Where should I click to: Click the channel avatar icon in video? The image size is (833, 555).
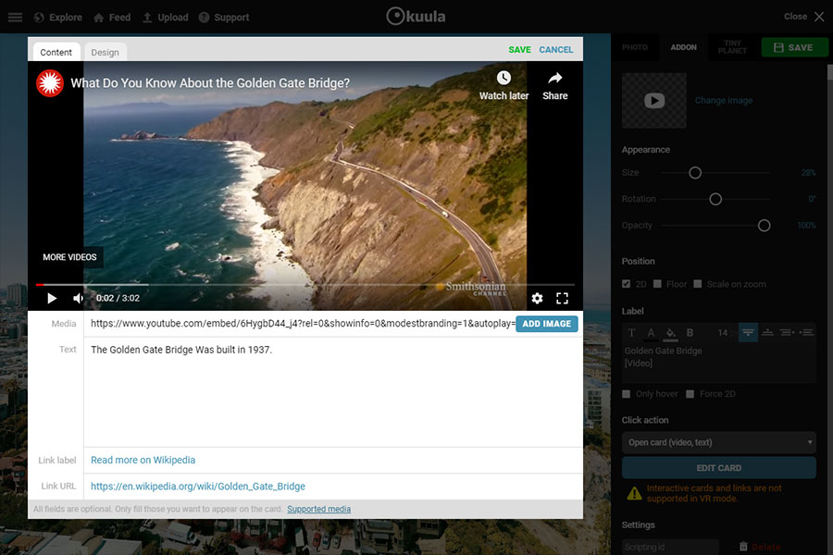coord(50,83)
